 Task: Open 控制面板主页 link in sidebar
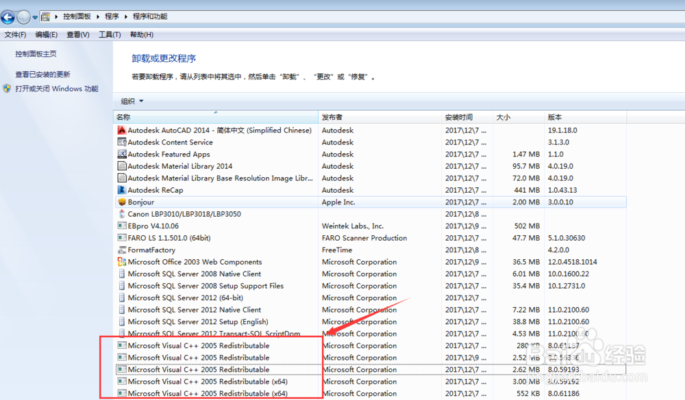[36, 53]
